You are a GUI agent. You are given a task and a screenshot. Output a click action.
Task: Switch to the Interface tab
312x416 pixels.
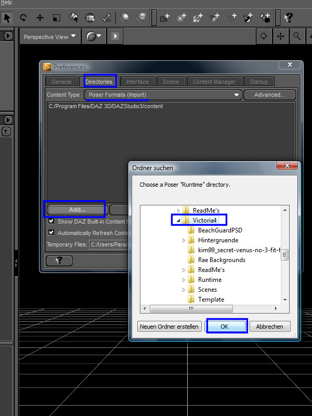click(x=137, y=82)
